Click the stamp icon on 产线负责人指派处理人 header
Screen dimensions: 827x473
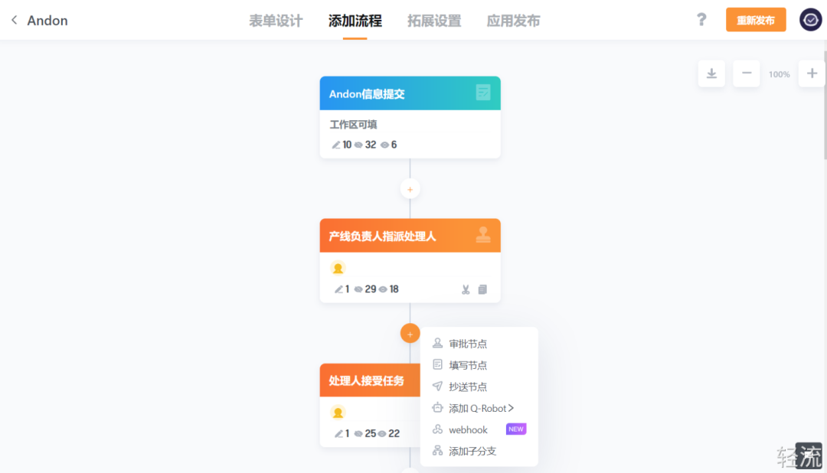point(483,235)
